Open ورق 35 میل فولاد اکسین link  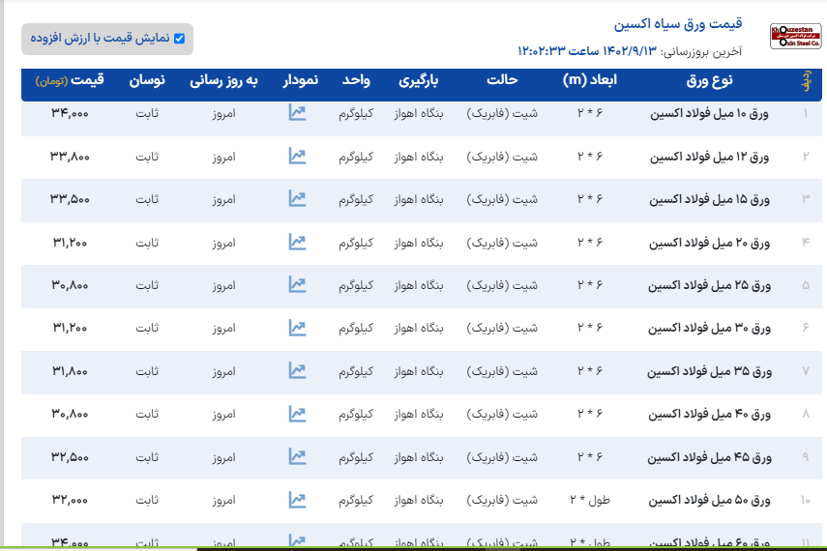(x=711, y=371)
